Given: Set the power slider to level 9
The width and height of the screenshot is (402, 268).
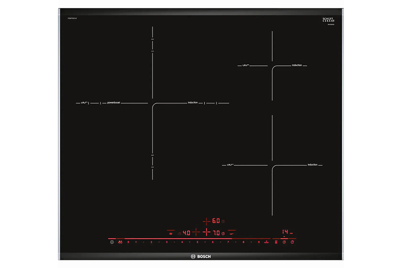Looking at the screenshot, I should 259,242.
